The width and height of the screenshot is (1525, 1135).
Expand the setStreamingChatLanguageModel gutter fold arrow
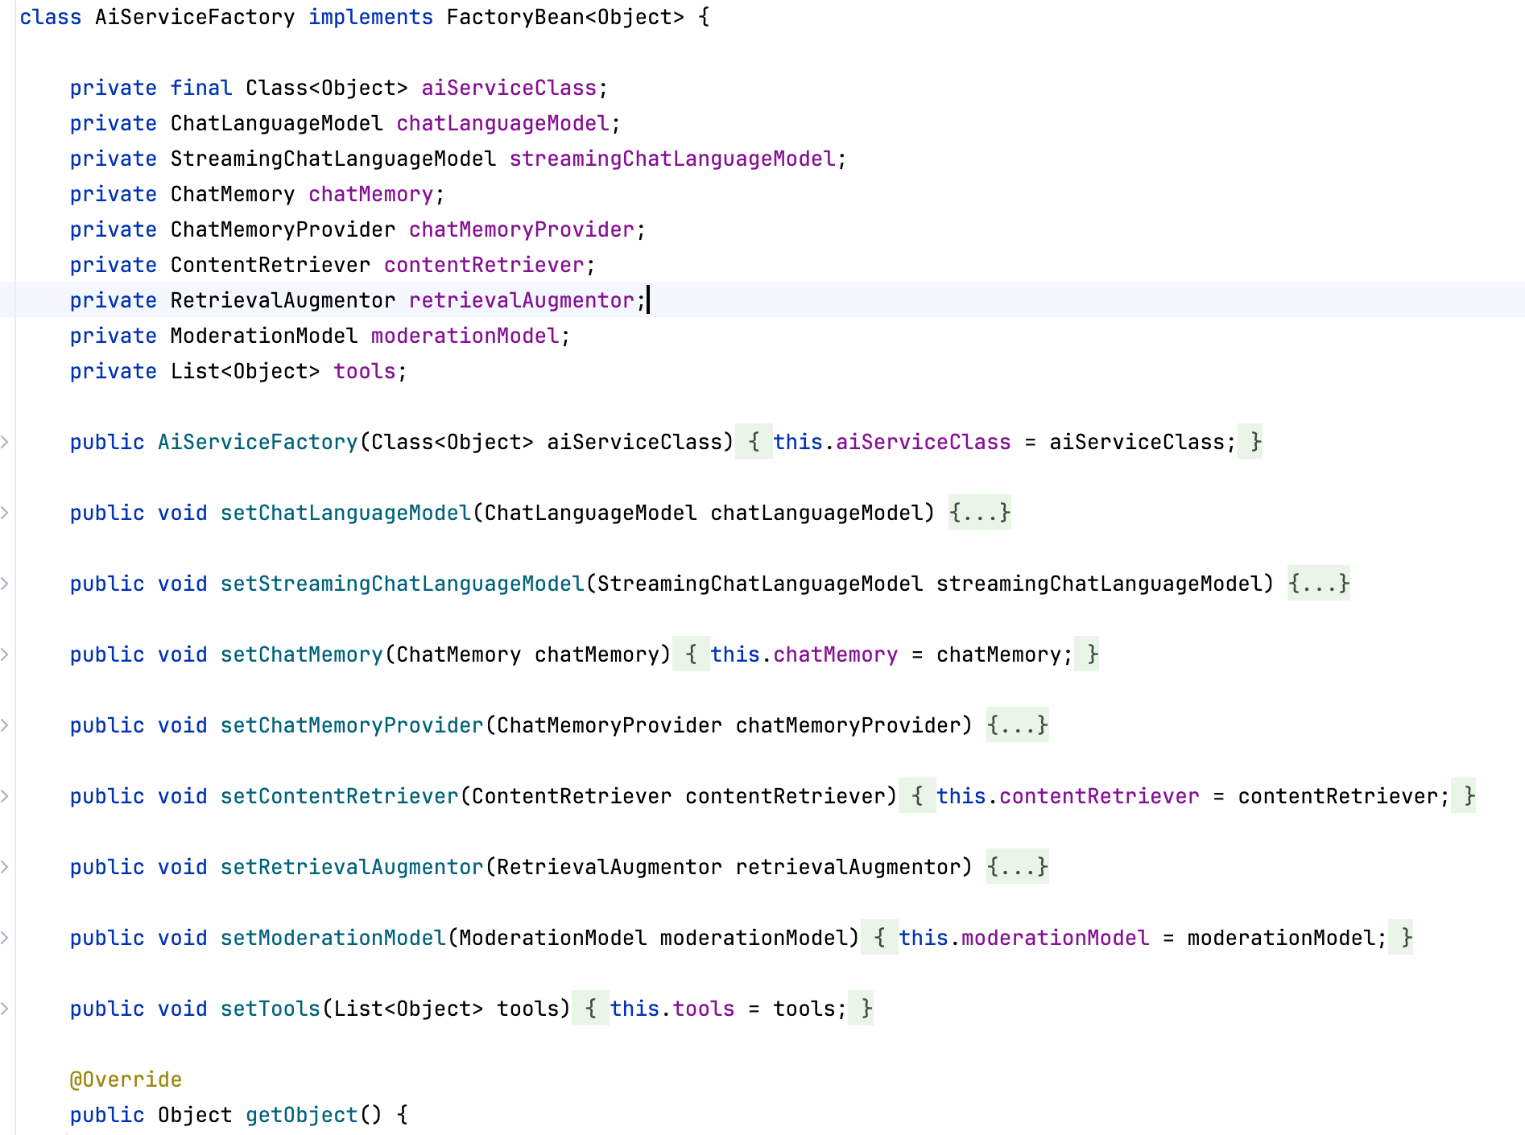click(5, 583)
